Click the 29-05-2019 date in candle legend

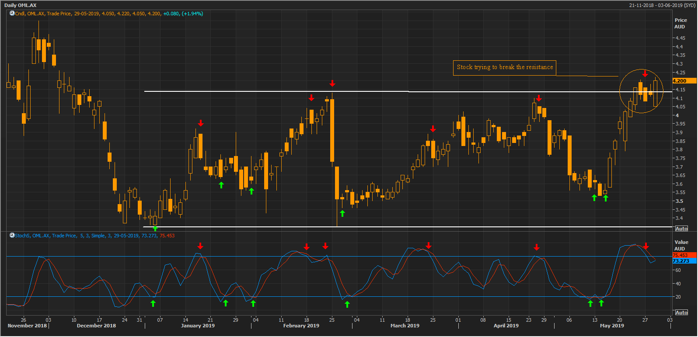(x=87, y=14)
